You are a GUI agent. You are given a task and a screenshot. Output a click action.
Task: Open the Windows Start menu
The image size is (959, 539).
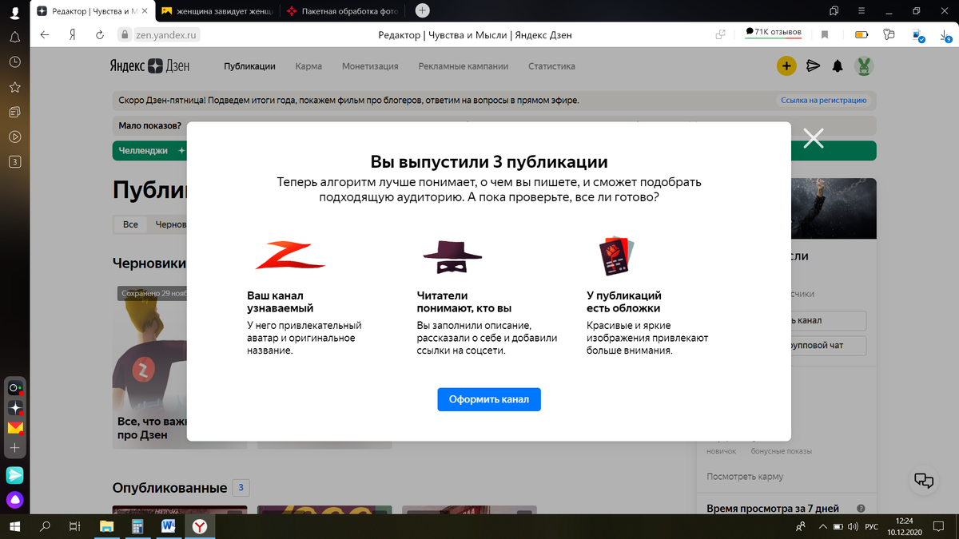[x=14, y=526]
